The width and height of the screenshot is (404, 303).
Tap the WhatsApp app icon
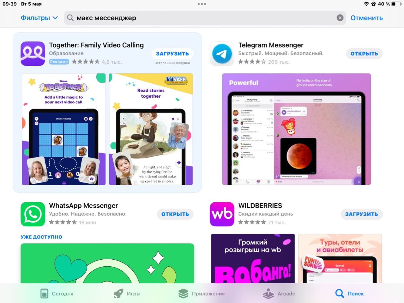pyautogui.click(x=33, y=214)
